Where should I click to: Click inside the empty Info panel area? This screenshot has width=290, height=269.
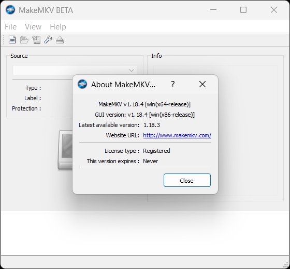point(215,130)
